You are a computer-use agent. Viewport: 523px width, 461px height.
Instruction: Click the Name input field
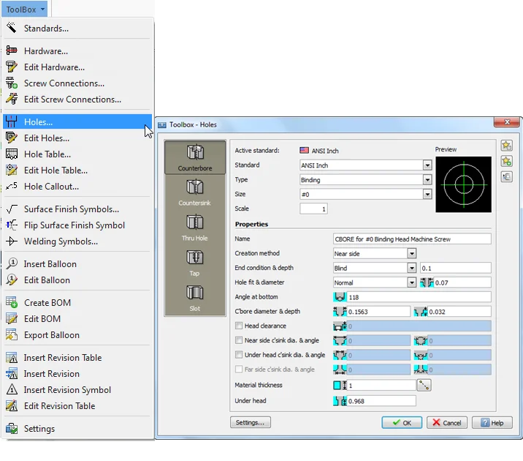(411, 239)
